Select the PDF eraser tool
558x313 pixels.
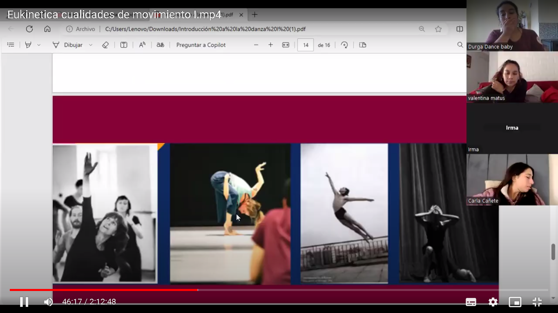tap(105, 45)
